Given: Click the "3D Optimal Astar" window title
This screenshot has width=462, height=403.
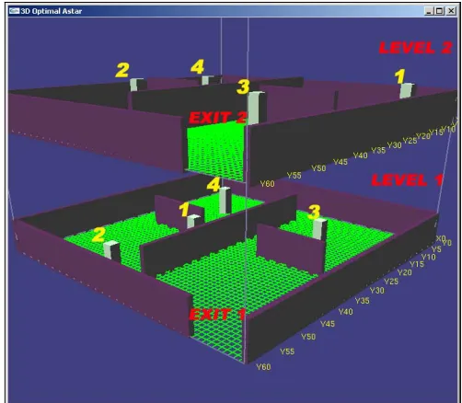Looking at the screenshot, I should pos(52,11).
